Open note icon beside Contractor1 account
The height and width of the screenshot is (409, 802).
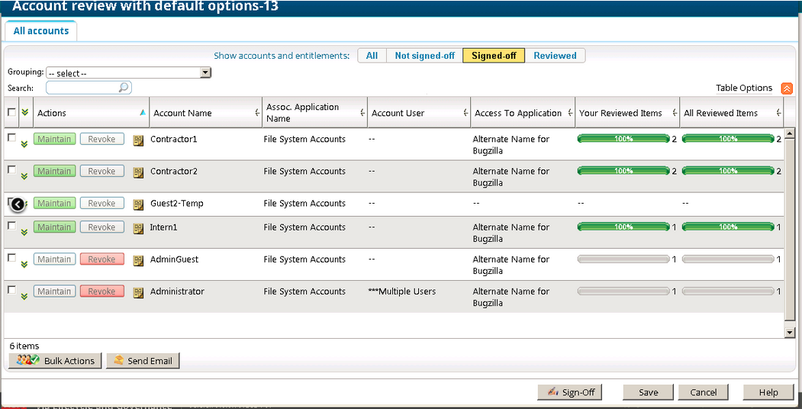[x=138, y=140]
